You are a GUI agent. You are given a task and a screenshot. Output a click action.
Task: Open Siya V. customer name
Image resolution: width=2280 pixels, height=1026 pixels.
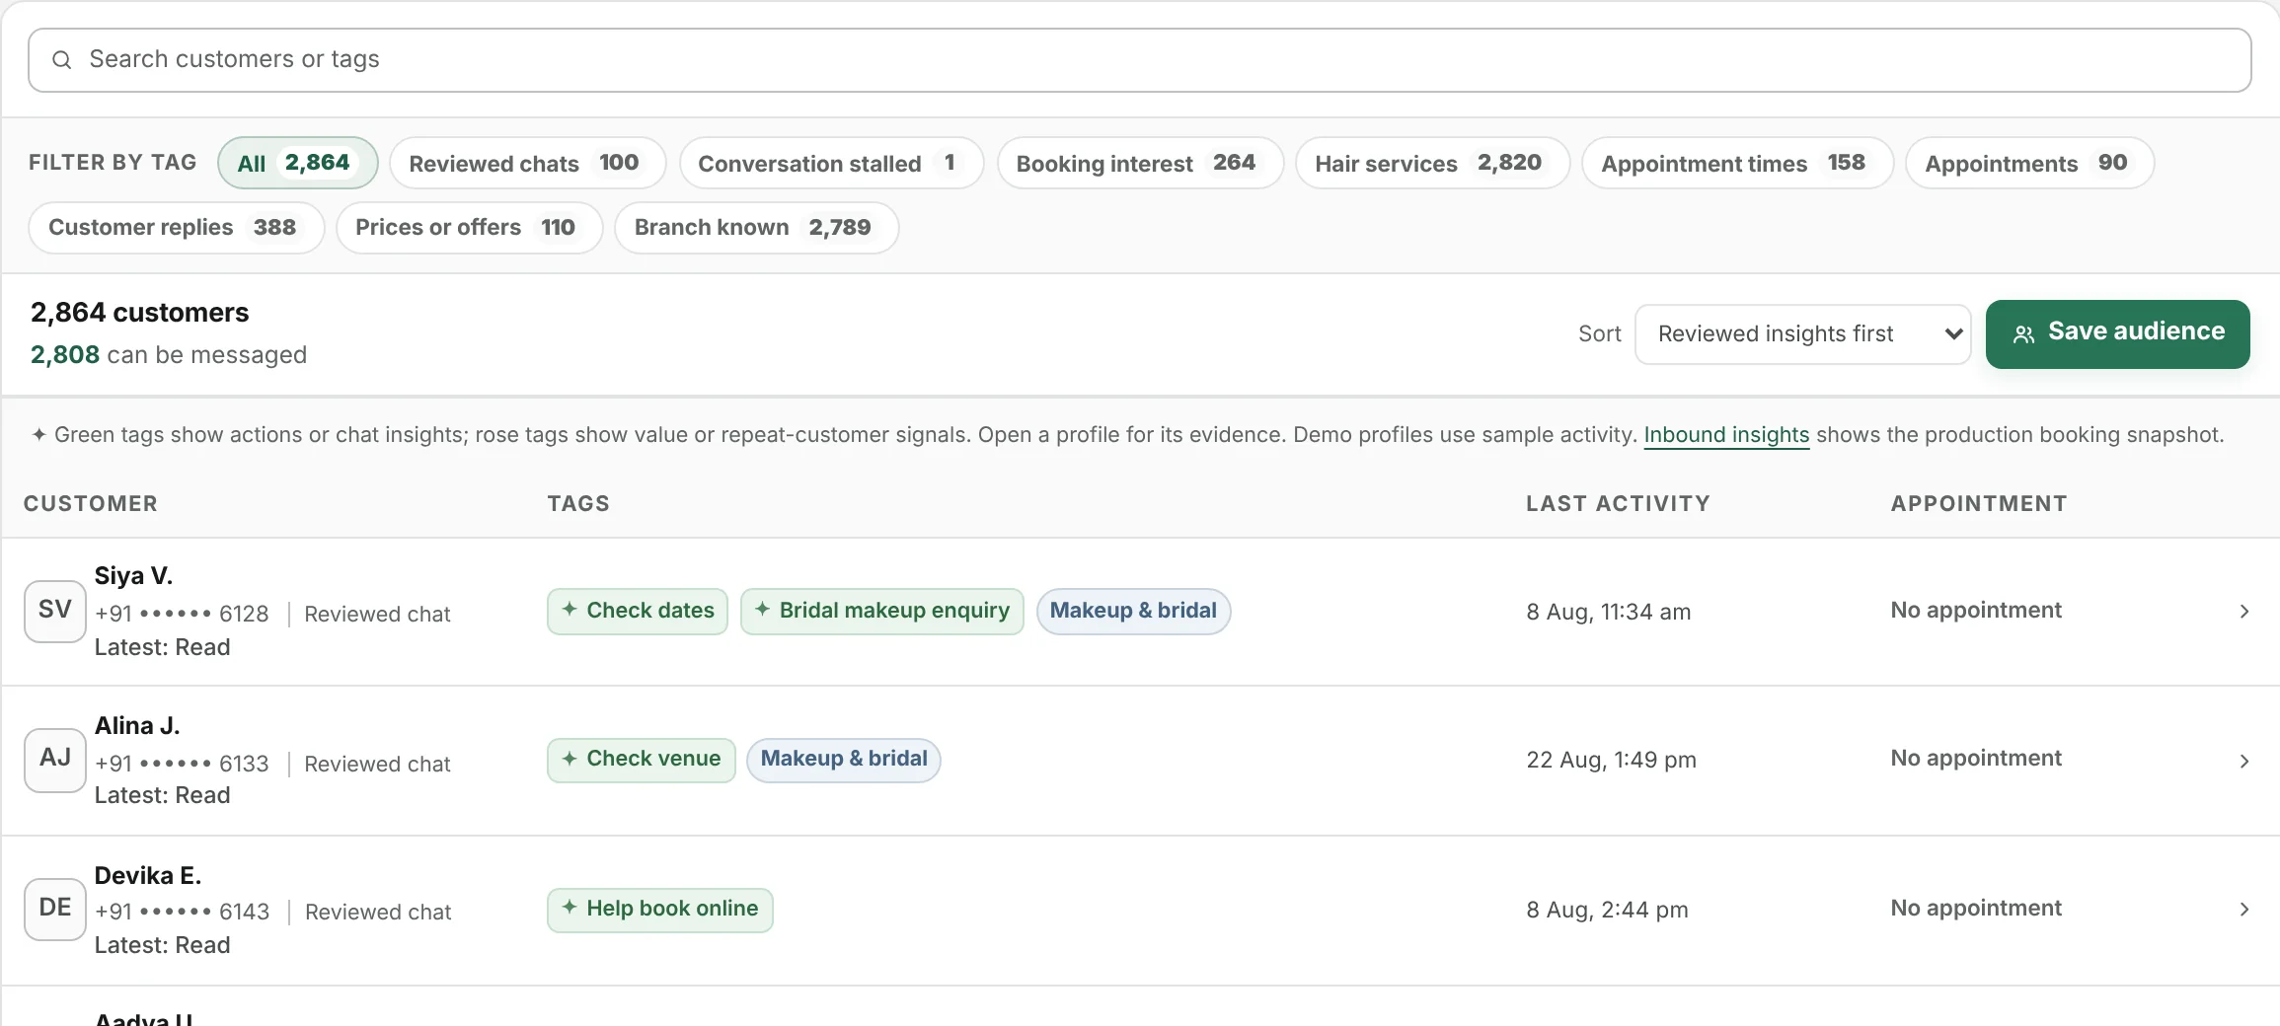(x=133, y=576)
